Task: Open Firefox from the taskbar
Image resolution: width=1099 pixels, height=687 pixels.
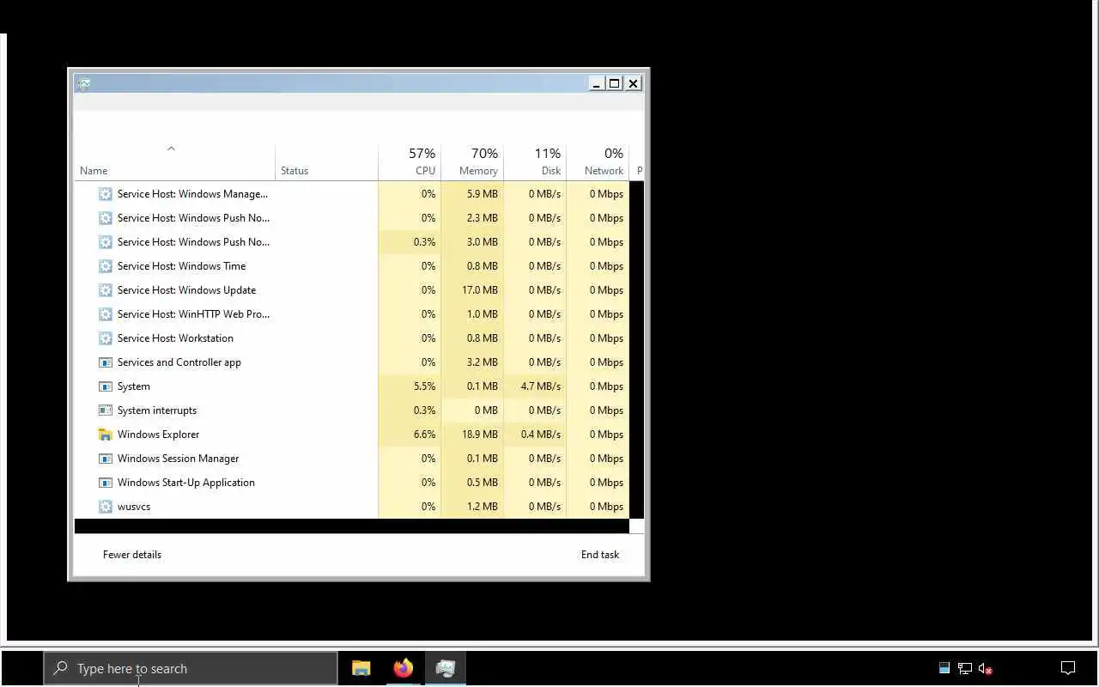Action: click(x=403, y=668)
